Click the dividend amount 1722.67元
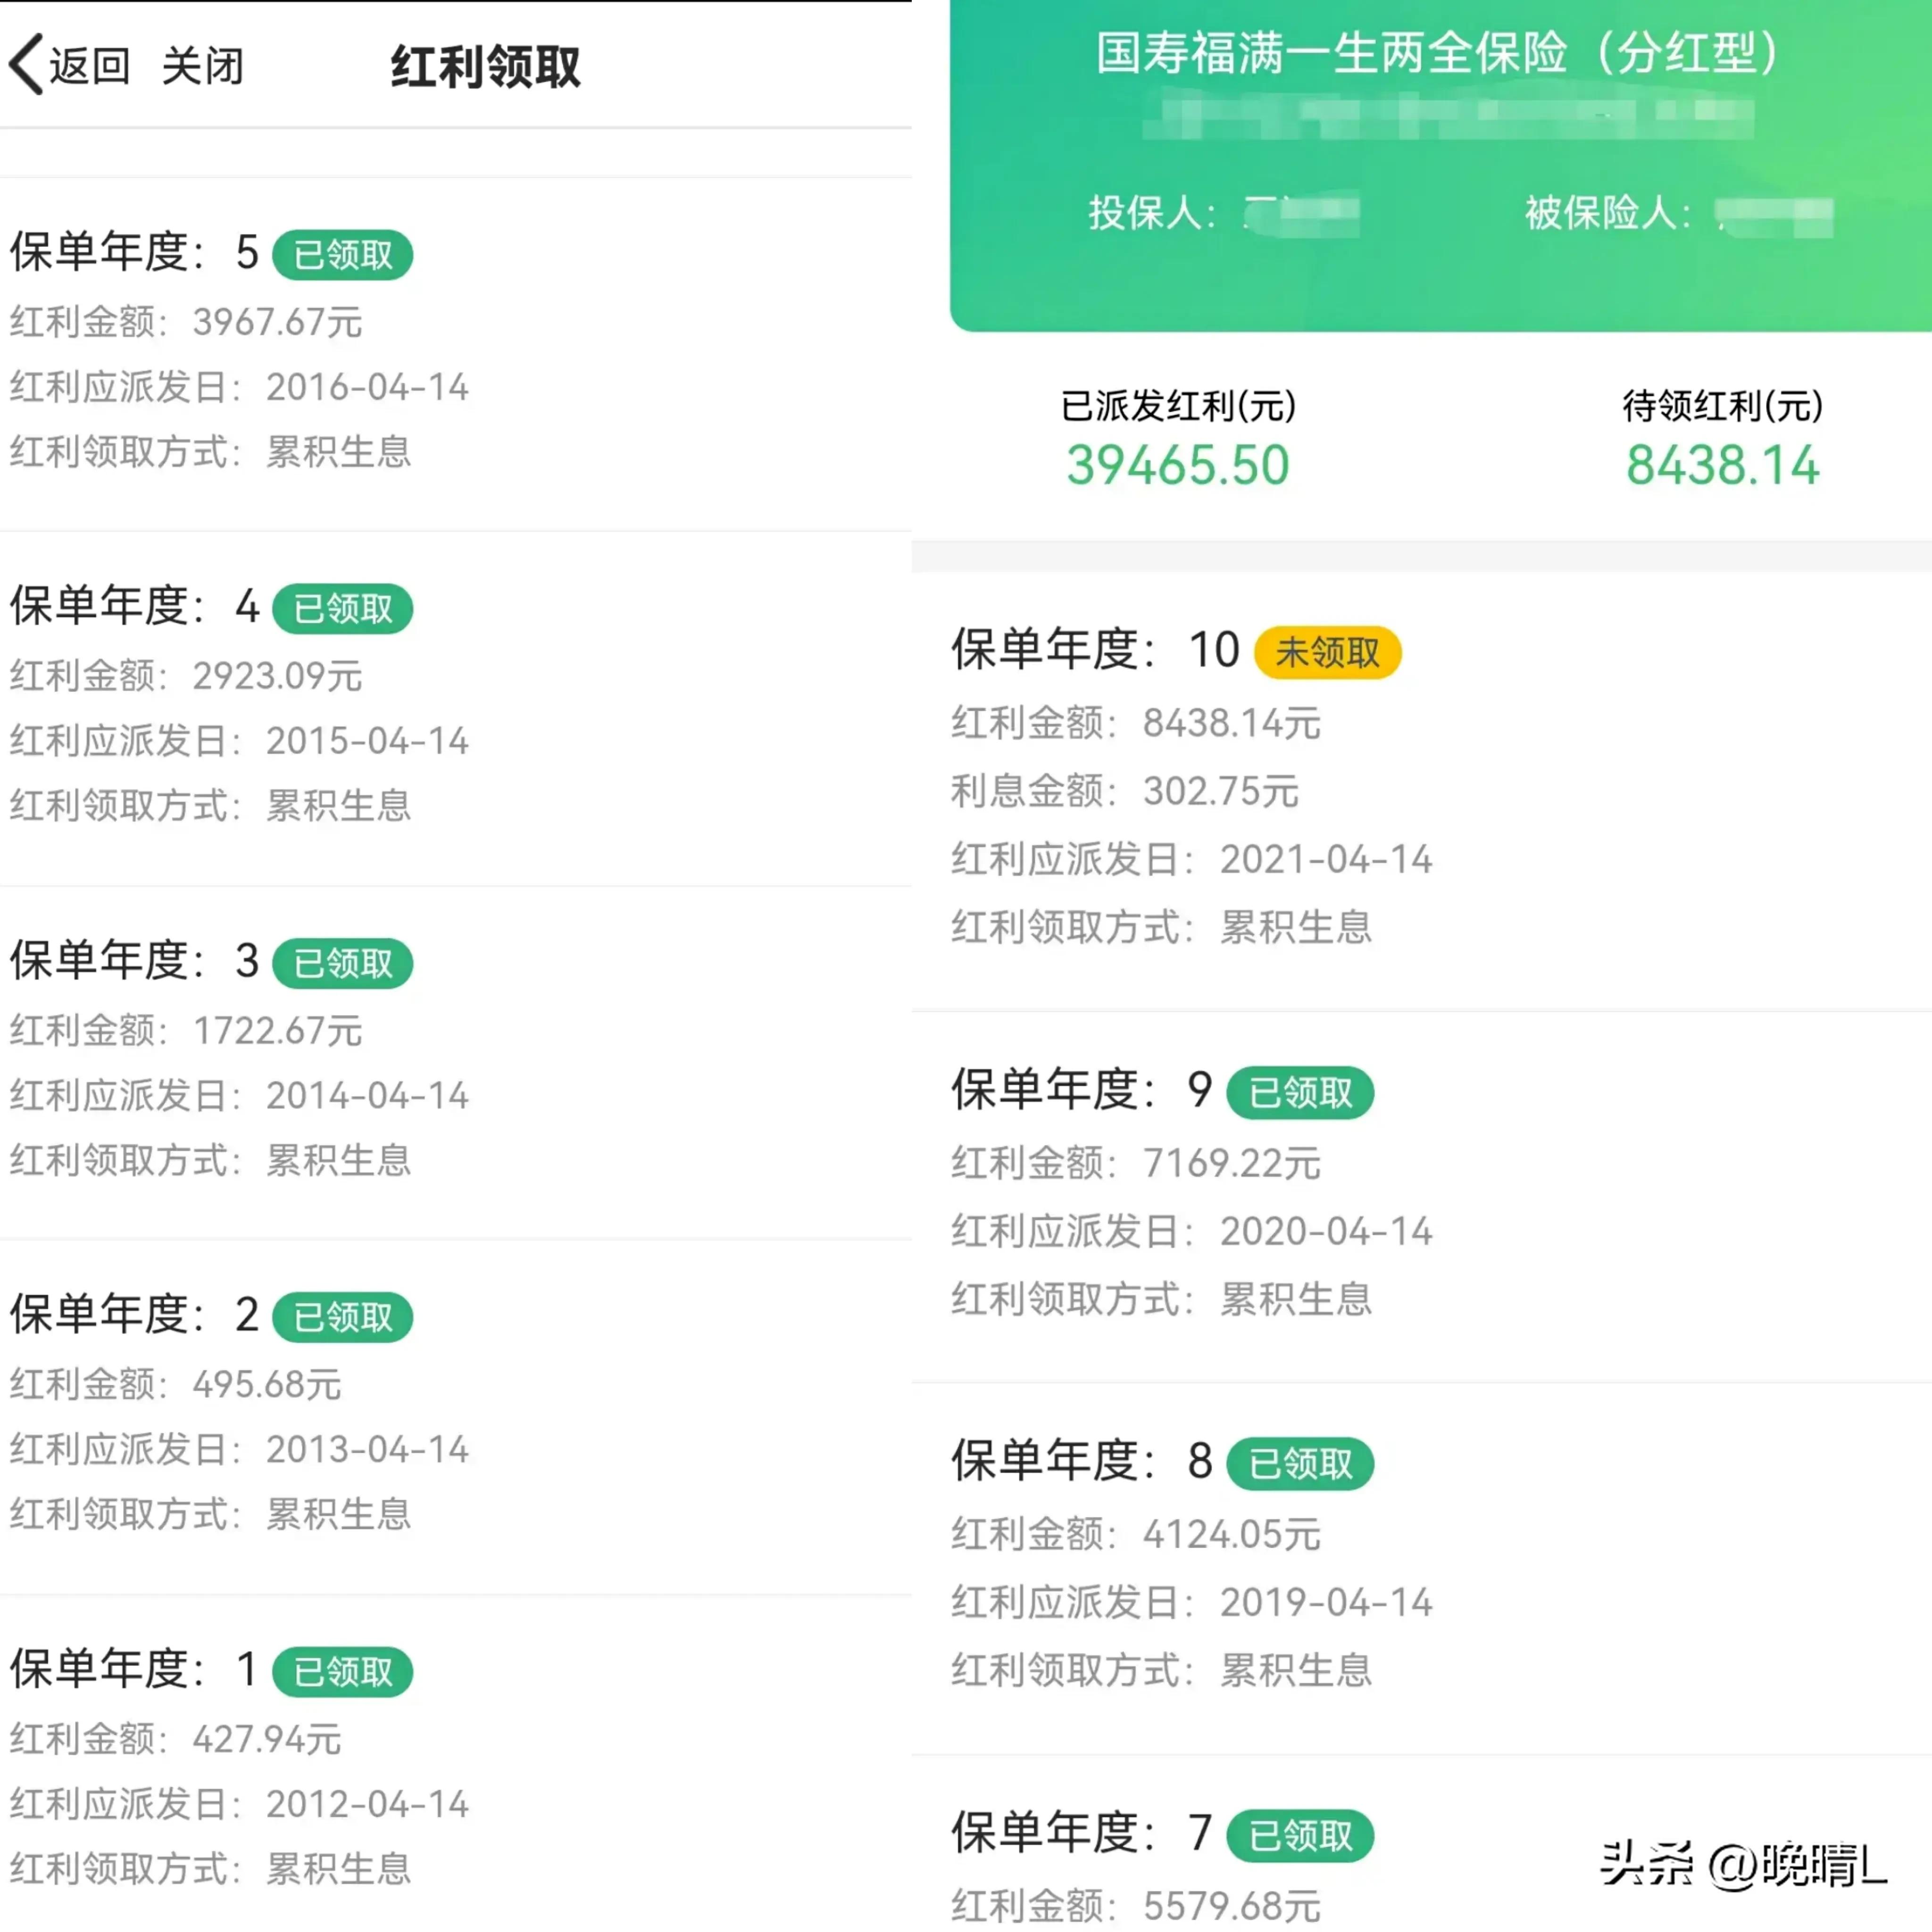 (278, 1032)
